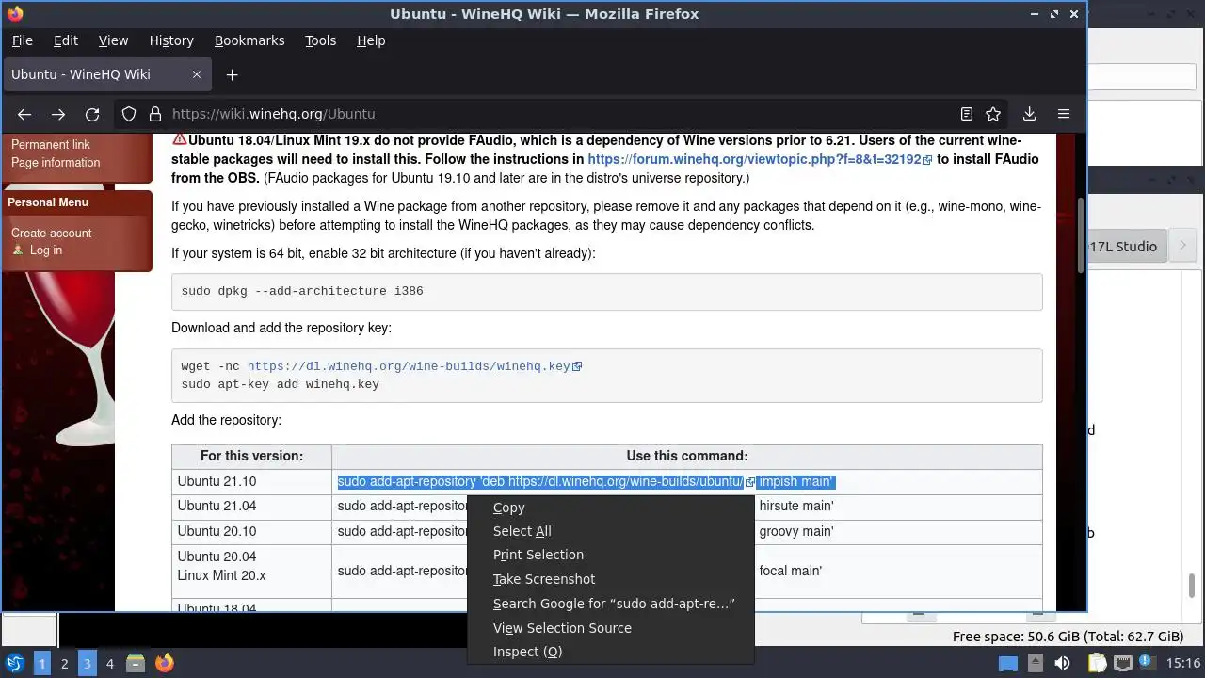The width and height of the screenshot is (1205, 678).
Task: Choose Inspect (Q) from the context menu
Action: (x=611, y=652)
